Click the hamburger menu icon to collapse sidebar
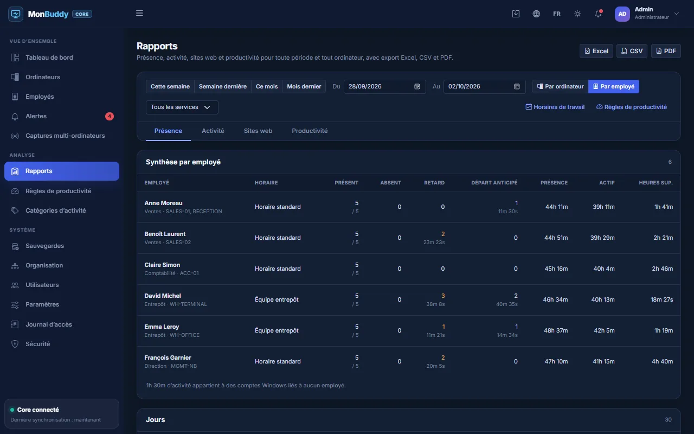The image size is (694, 434). pos(139,14)
